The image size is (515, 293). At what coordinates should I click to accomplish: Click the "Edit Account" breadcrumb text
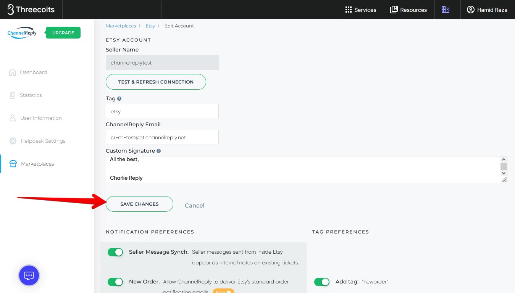tap(179, 26)
